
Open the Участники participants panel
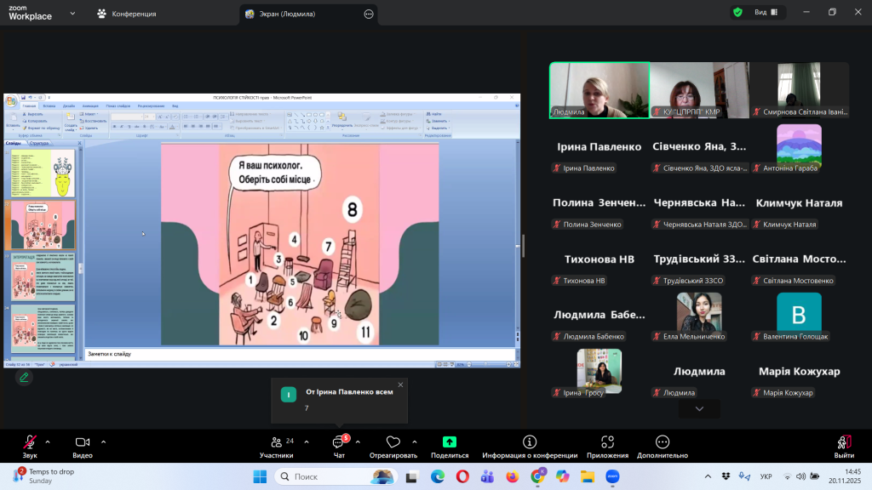coord(277,442)
